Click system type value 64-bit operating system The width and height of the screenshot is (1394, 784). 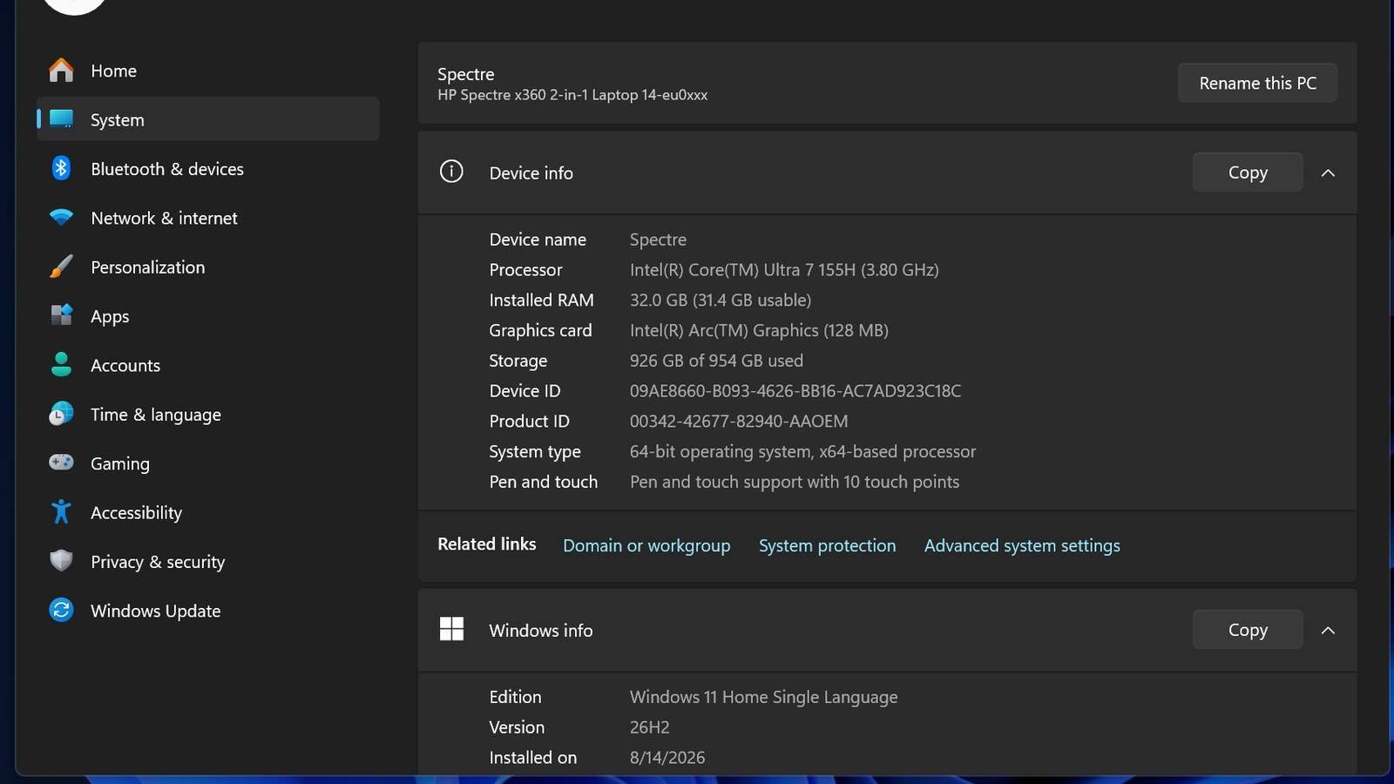(802, 452)
